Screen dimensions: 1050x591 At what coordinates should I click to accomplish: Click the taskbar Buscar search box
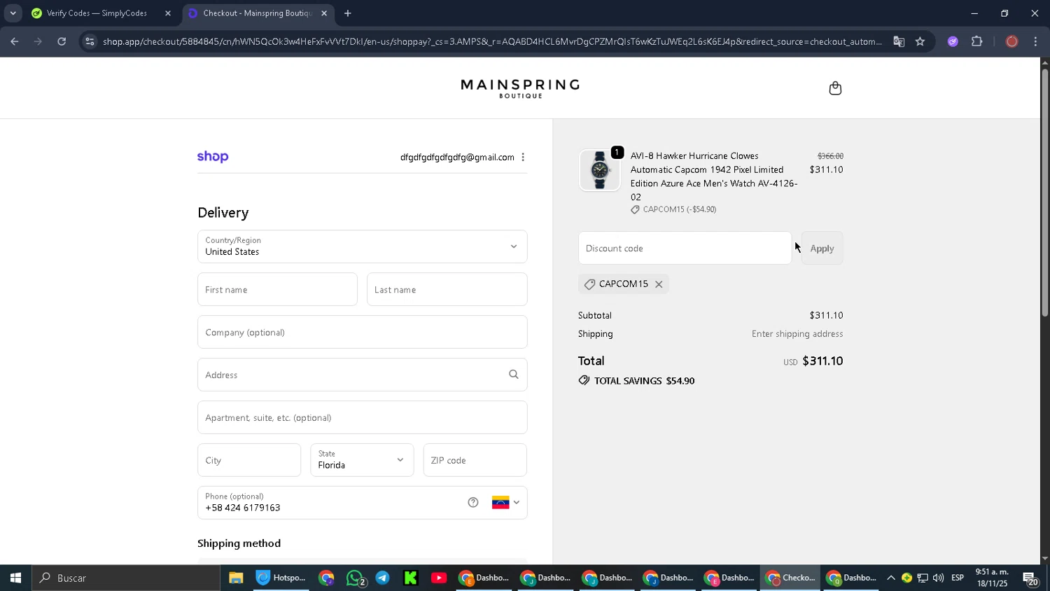pos(126,578)
